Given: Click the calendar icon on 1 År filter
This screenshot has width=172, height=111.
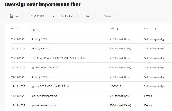Looking at the screenshot, I should [11, 16].
